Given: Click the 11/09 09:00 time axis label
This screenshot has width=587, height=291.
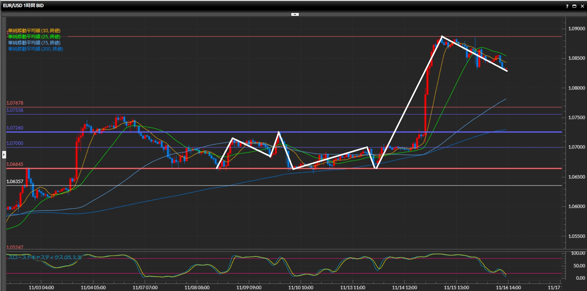Looking at the screenshot, I should pos(249,288).
